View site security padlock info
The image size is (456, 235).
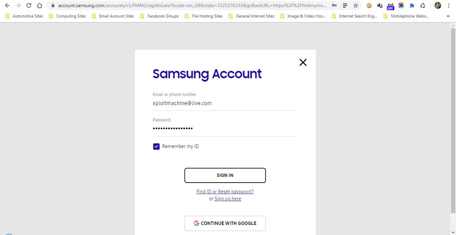pos(53,6)
